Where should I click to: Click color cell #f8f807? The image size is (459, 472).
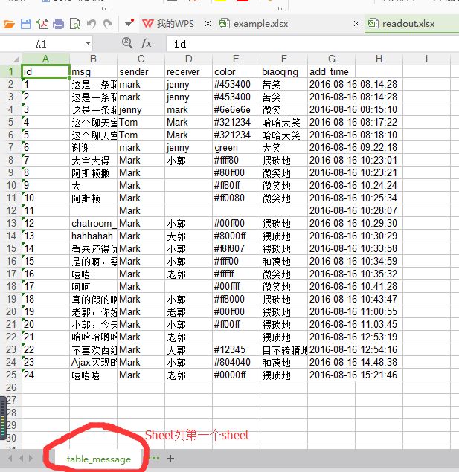pos(236,249)
